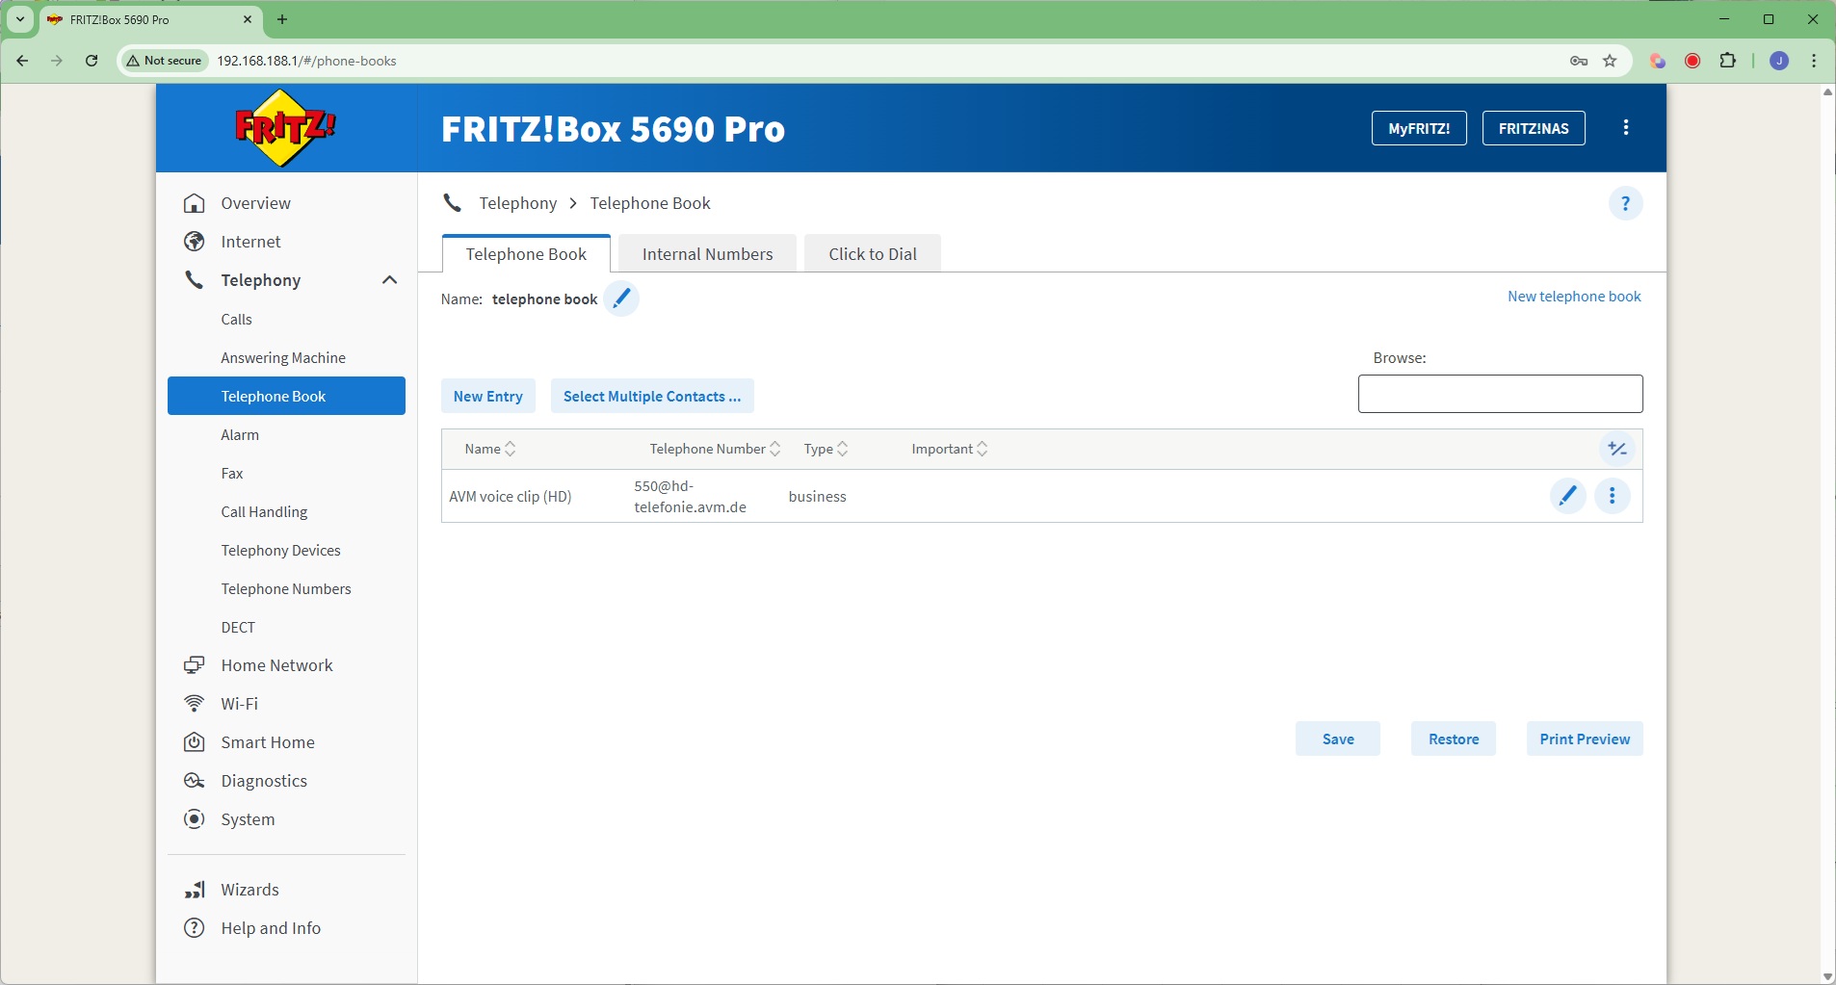This screenshot has height=985, width=1836.
Task: Click the New Entry button
Action: click(488, 396)
